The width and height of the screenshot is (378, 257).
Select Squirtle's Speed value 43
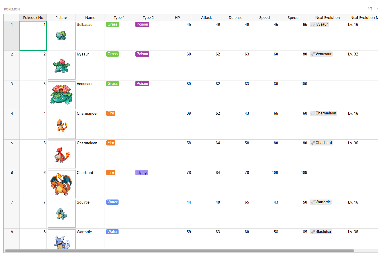[x=264, y=214]
